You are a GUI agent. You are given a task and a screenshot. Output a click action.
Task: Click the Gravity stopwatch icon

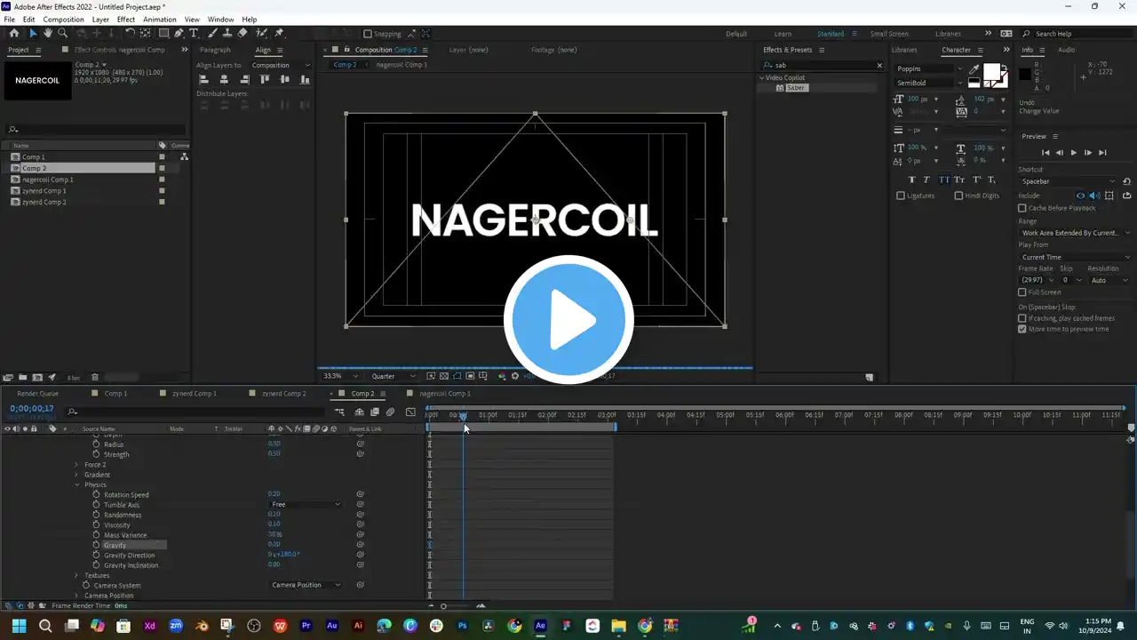96,545
